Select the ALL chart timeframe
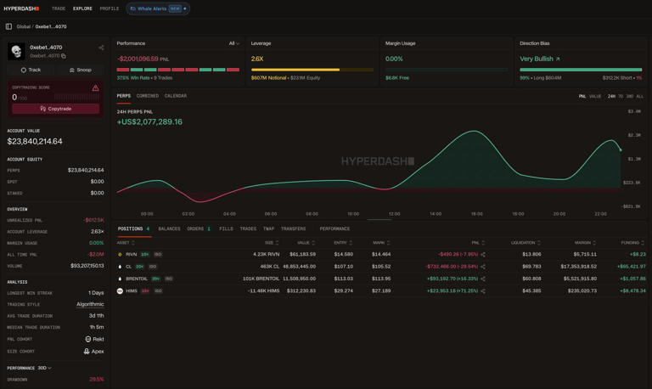 click(640, 96)
